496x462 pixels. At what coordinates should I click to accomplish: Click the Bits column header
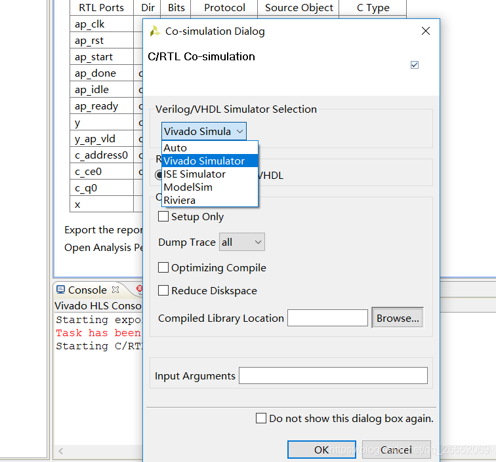tap(176, 8)
